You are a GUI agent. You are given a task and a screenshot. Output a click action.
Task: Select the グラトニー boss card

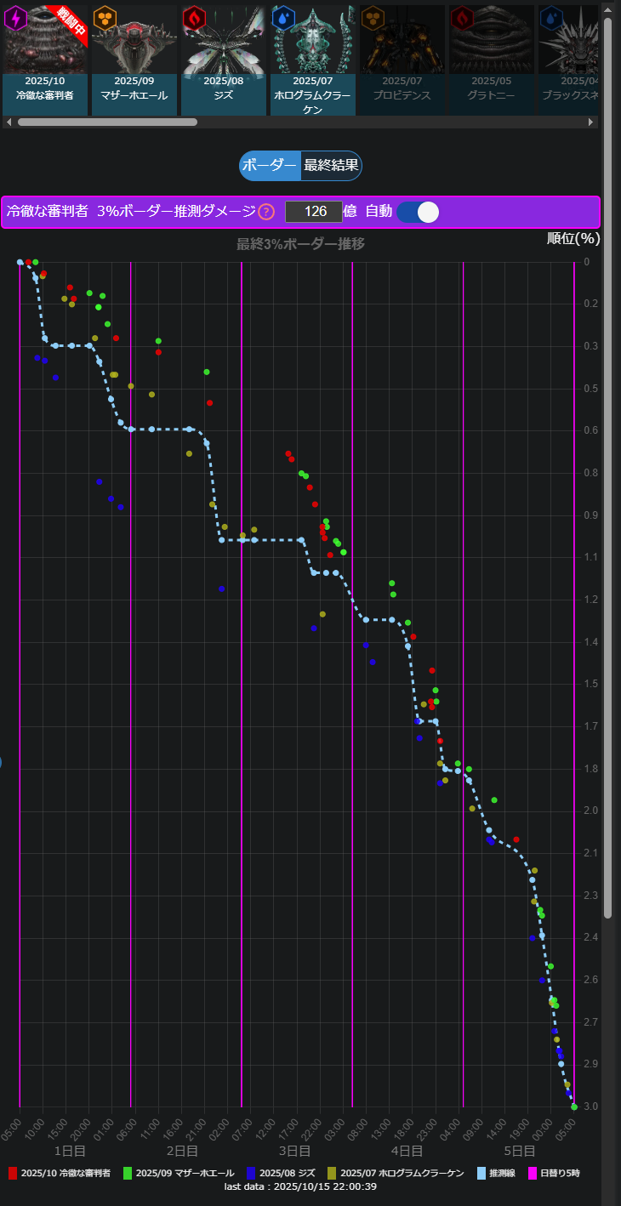491,60
